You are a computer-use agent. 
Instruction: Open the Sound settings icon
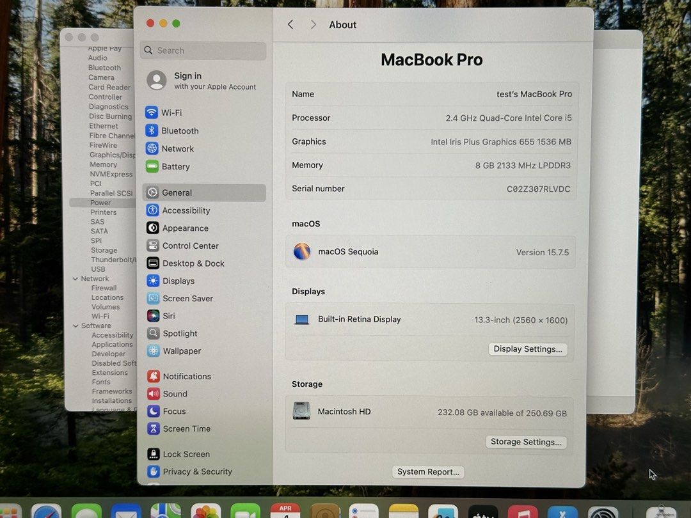coord(154,393)
